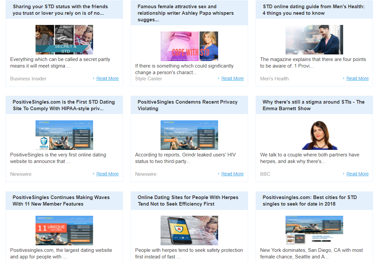Click the thumbnail under 'PositiveSingles Condemns Recent Privacy Violating'
The height and width of the screenshot is (262, 379).
pyautogui.click(x=189, y=135)
